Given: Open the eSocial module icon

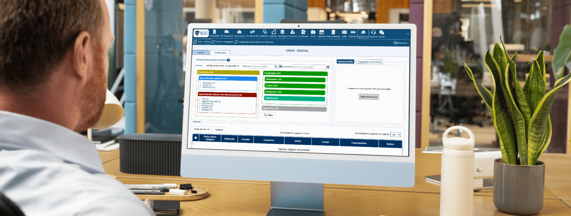Looking at the screenshot, I should (274, 32).
